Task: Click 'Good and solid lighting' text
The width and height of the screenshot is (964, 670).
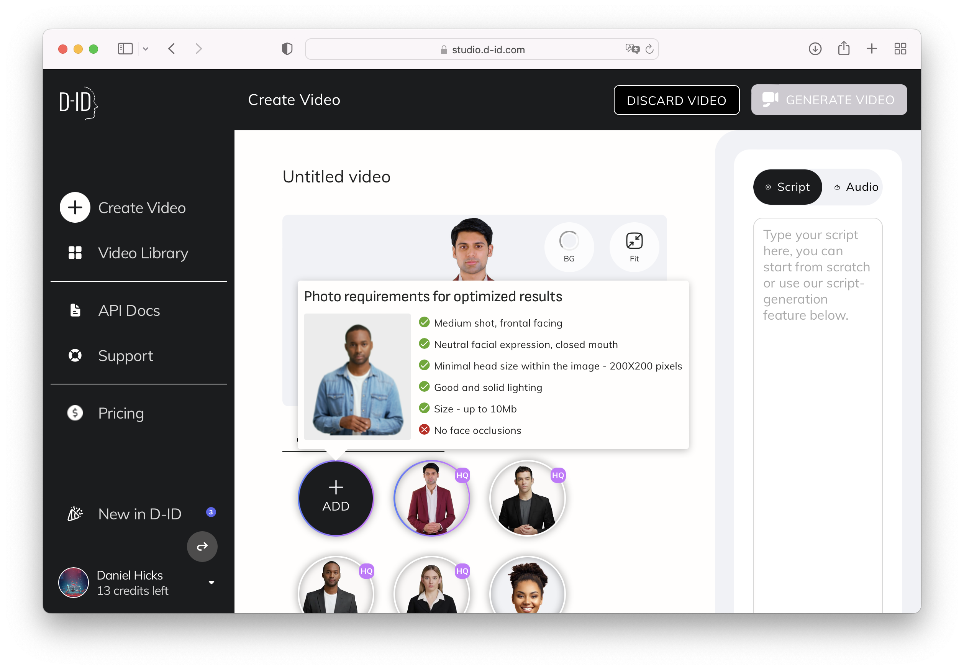Action: (488, 388)
